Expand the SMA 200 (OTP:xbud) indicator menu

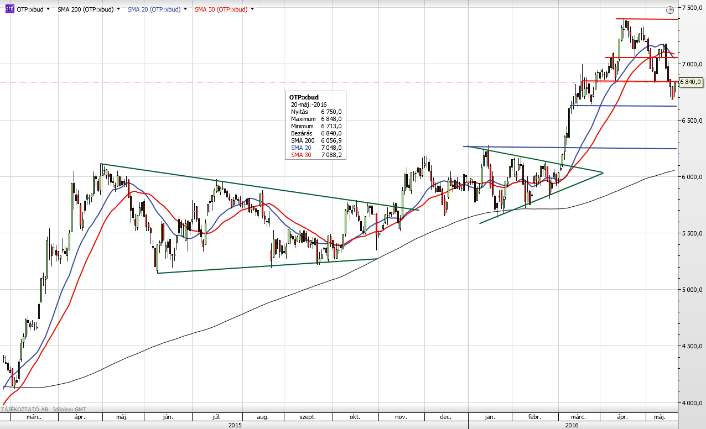tap(118, 9)
